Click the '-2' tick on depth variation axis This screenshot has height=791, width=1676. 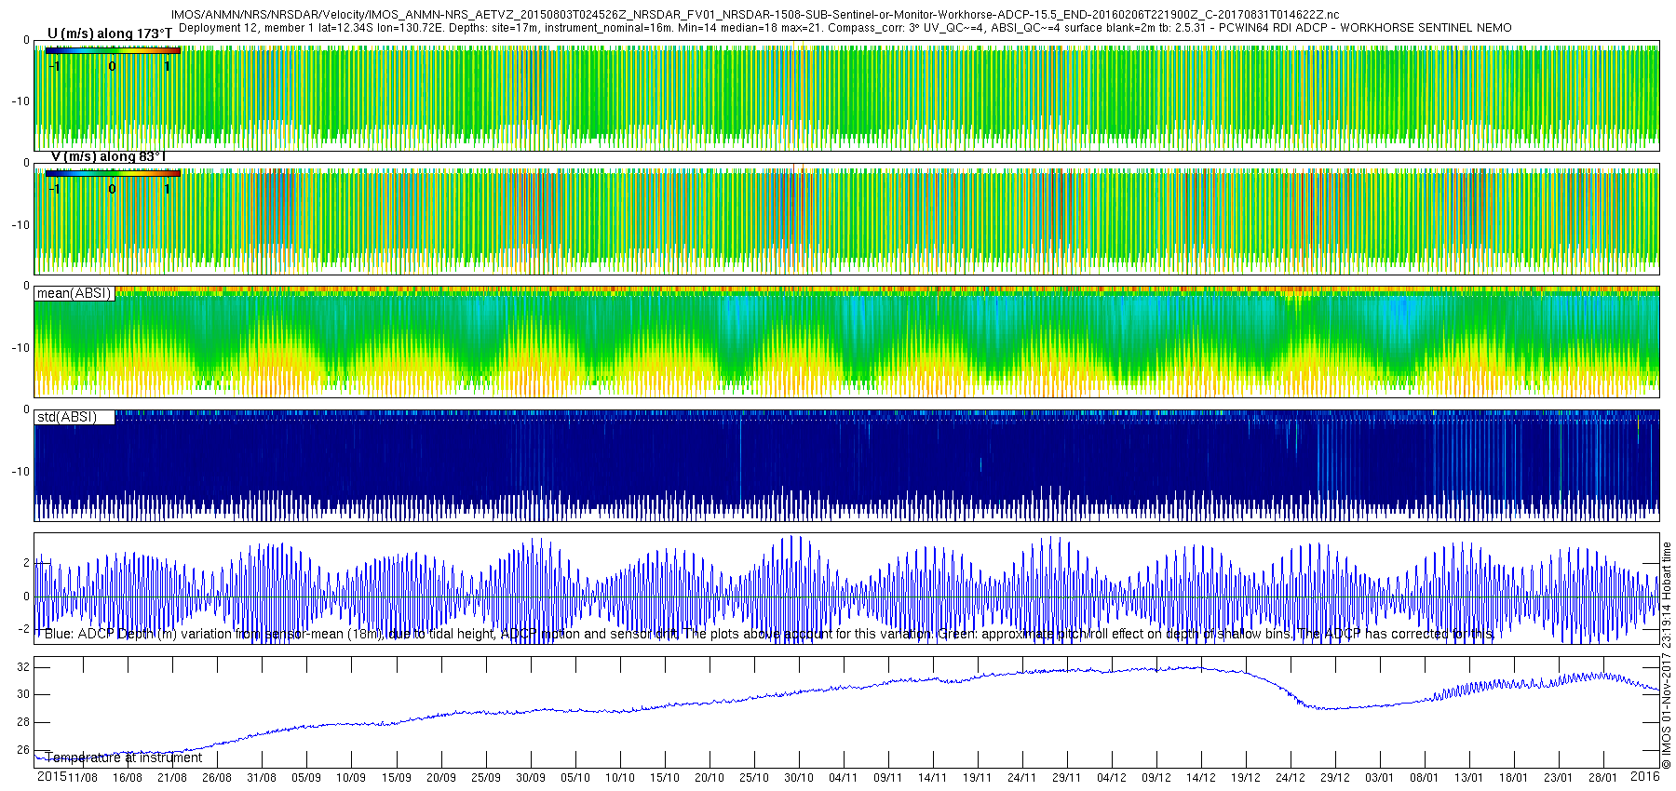tap(24, 630)
